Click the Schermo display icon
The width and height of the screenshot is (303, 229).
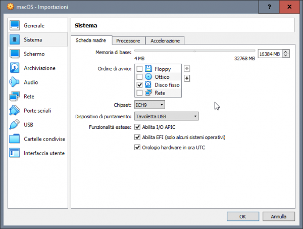point(15,54)
